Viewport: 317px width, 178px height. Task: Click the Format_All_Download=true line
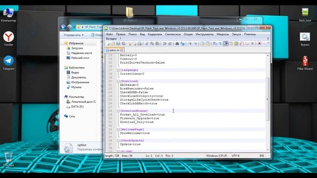tap(142, 115)
